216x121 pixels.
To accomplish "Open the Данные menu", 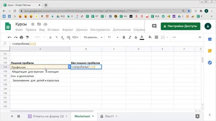I will [82, 30].
